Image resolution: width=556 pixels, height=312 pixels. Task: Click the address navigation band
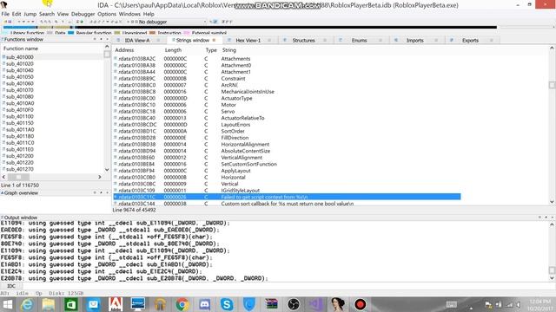(250, 27)
